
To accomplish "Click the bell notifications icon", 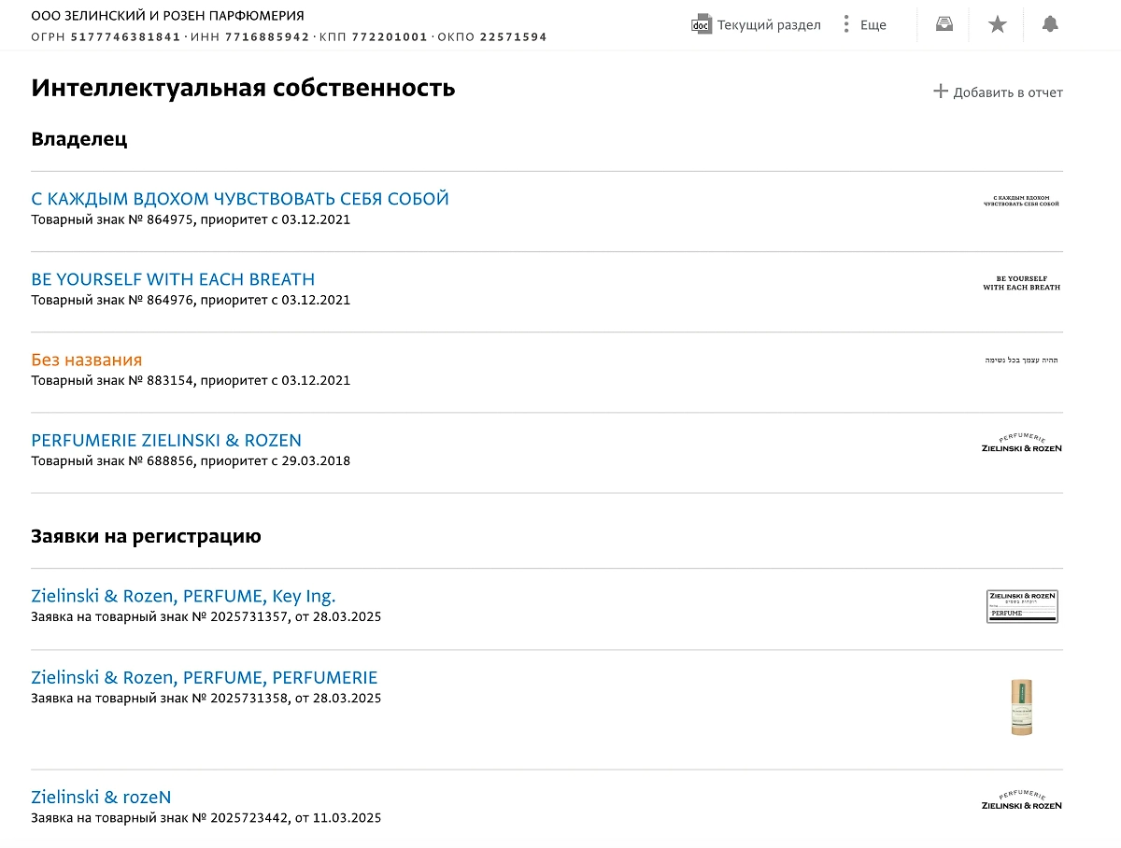I will 1049,24.
